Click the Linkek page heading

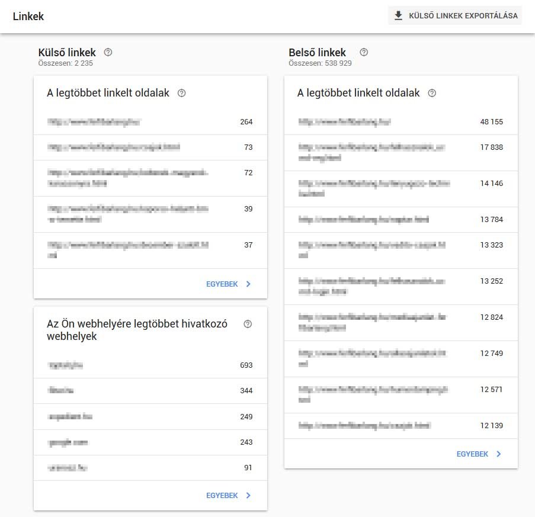click(28, 16)
